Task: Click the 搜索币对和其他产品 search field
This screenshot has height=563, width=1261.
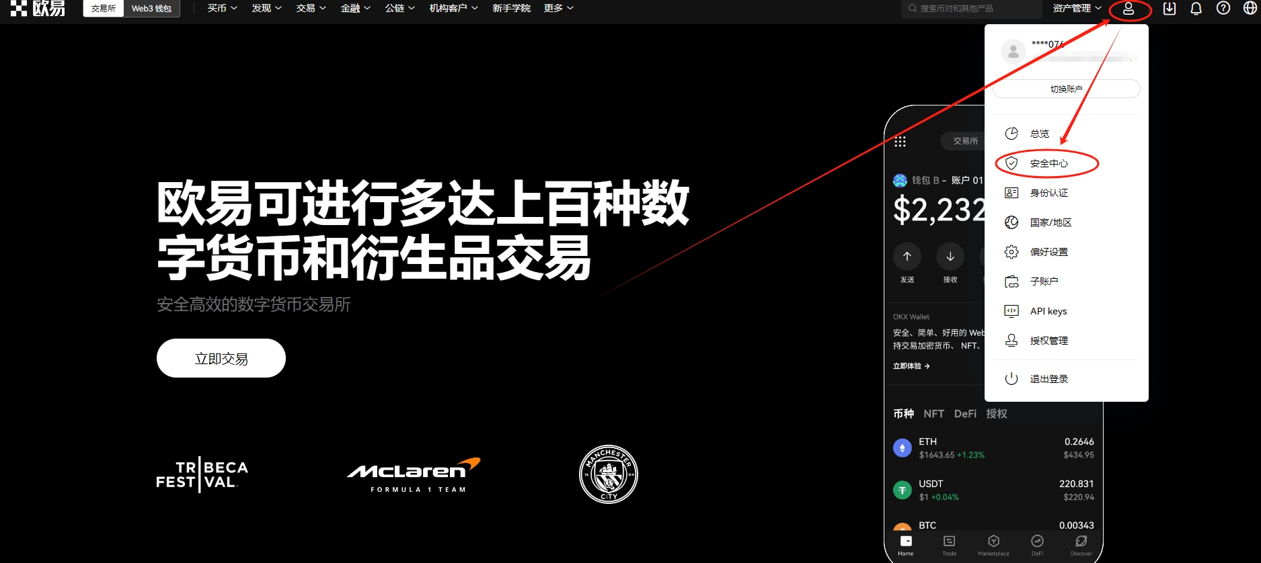Action: pos(971,9)
